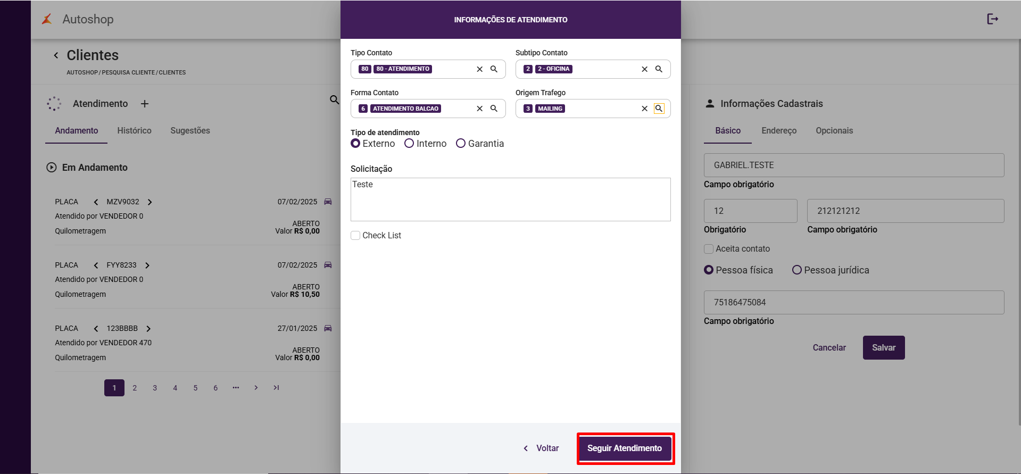Screen dimensions: 1021x474
Task: Select Interno attendance type
Action: point(409,144)
